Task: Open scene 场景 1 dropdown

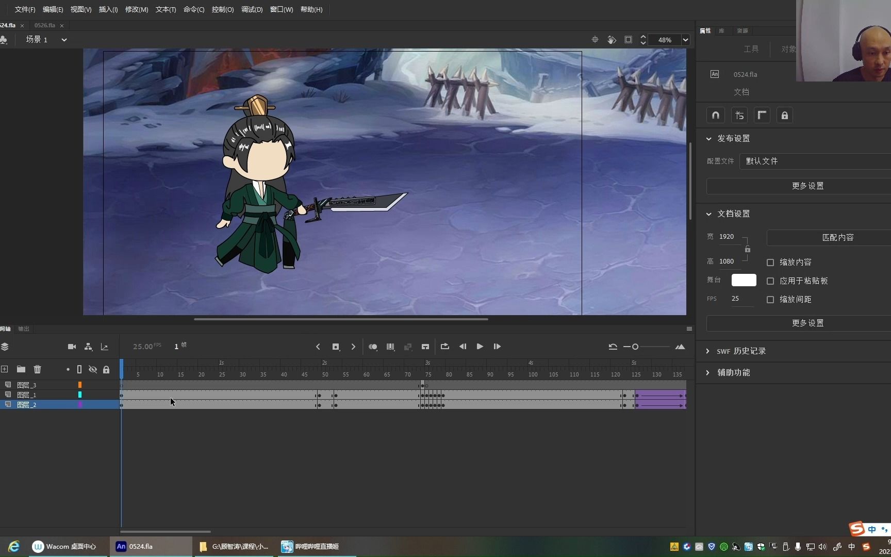Action: pyautogui.click(x=64, y=40)
